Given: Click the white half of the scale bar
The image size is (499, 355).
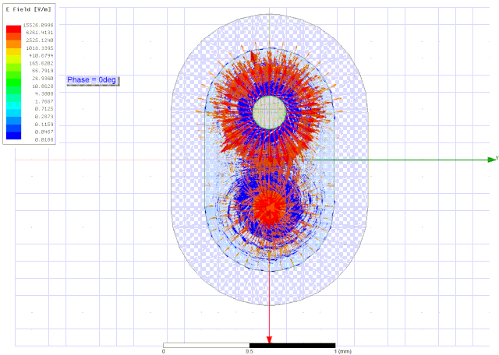Looking at the screenshot, I should [x=206, y=346].
